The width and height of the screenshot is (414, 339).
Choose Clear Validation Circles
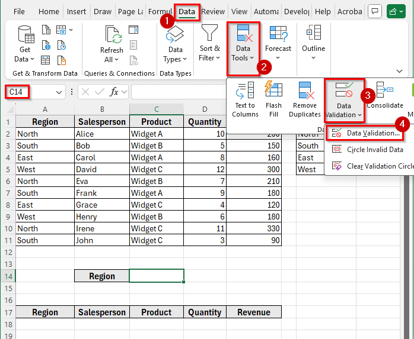tap(371, 166)
